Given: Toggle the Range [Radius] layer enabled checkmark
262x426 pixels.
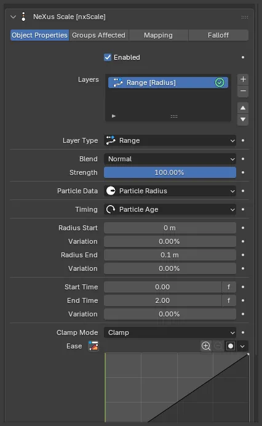Looking at the screenshot, I should tap(220, 82).
